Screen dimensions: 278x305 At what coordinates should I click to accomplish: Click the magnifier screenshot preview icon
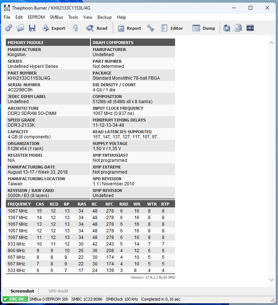point(227,28)
